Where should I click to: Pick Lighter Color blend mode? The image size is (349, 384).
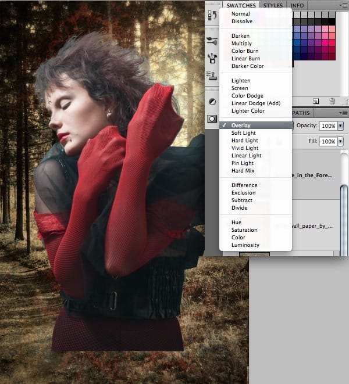pyautogui.click(x=255, y=111)
